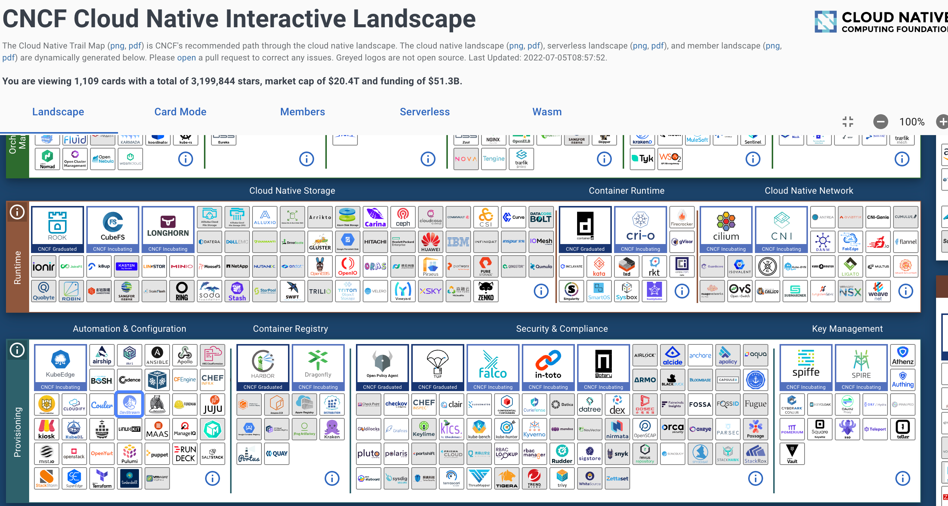948x506 pixels.
Task: Open the Cilium network card
Action: click(x=726, y=229)
